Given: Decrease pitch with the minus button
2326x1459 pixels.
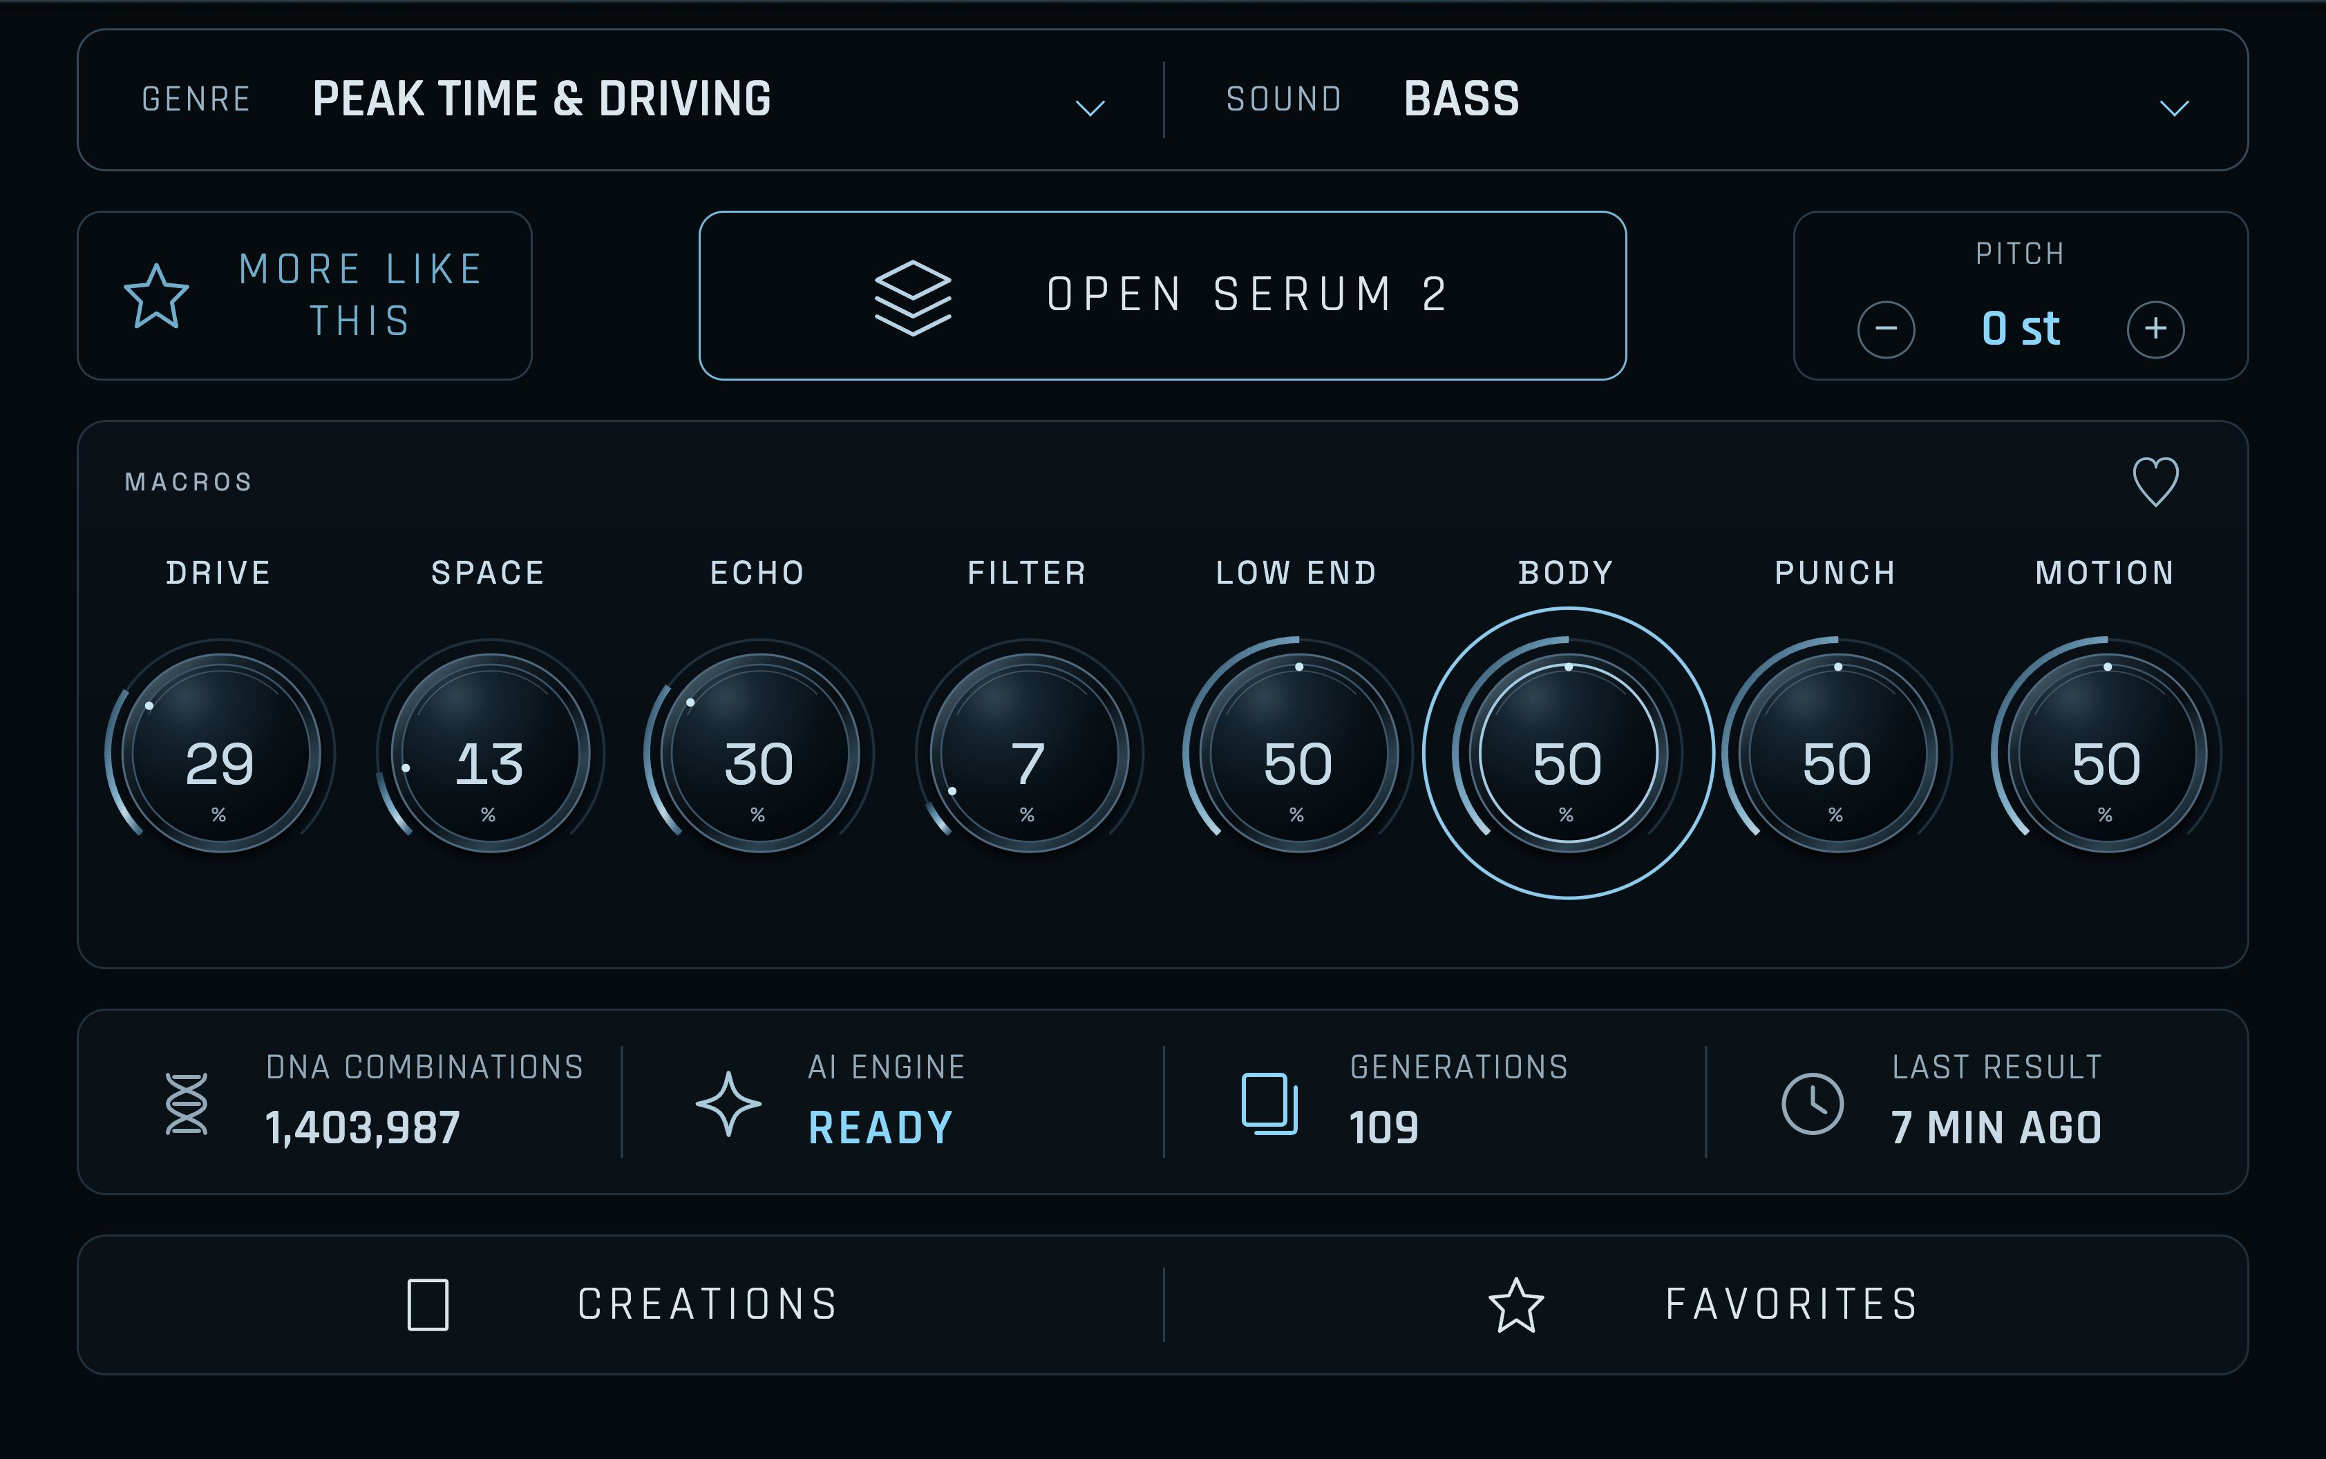Looking at the screenshot, I should 1886,329.
